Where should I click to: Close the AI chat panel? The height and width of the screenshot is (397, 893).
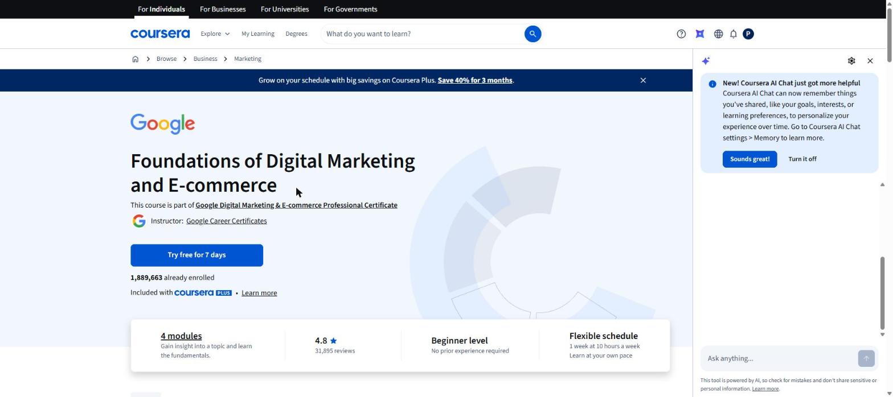pos(870,61)
